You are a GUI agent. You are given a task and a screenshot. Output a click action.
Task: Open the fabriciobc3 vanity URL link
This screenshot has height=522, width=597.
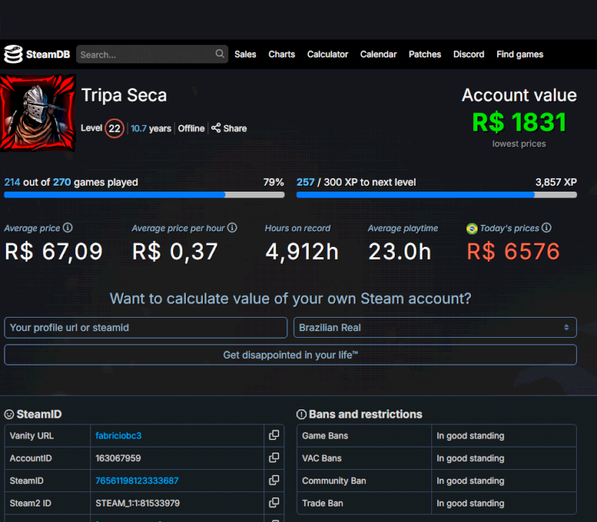(119, 435)
